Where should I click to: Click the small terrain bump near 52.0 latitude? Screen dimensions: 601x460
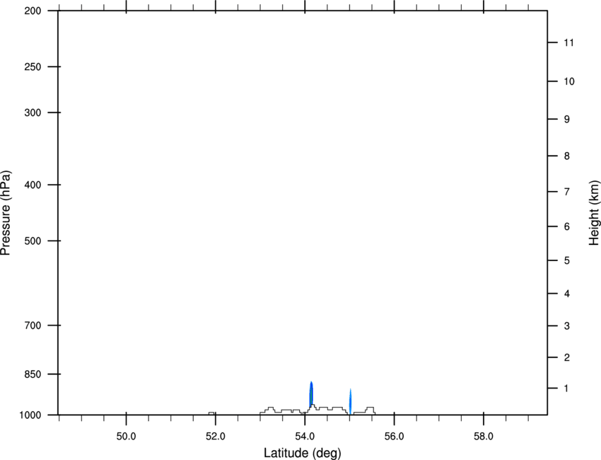coord(211,413)
